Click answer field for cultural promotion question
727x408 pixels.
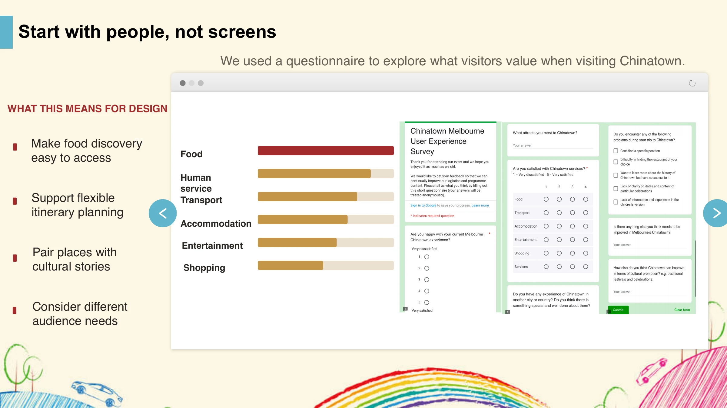tap(650, 292)
